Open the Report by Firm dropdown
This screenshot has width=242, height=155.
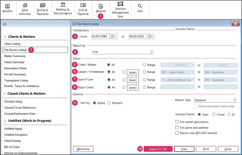(x=152, y=52)
